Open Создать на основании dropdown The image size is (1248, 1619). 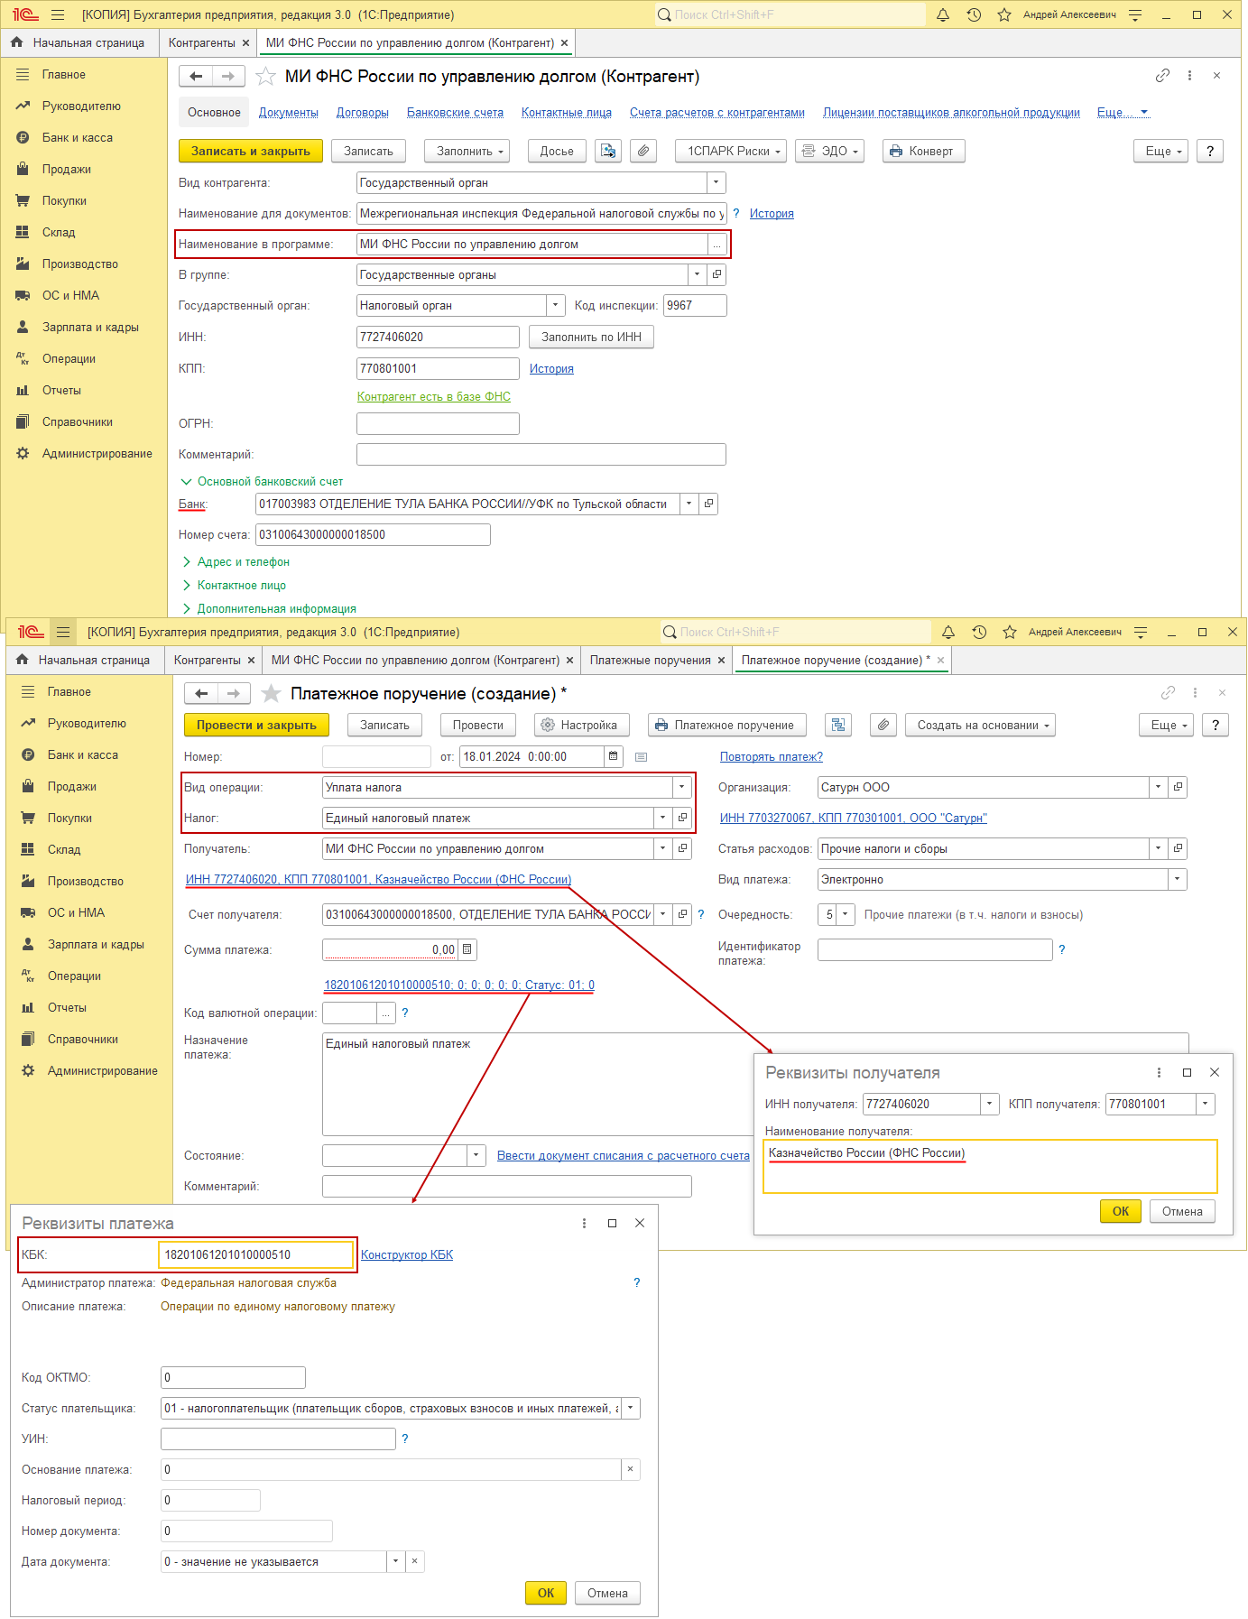tap(981, 726)
